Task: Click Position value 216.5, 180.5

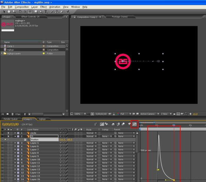Action: [x=66, y=140]
